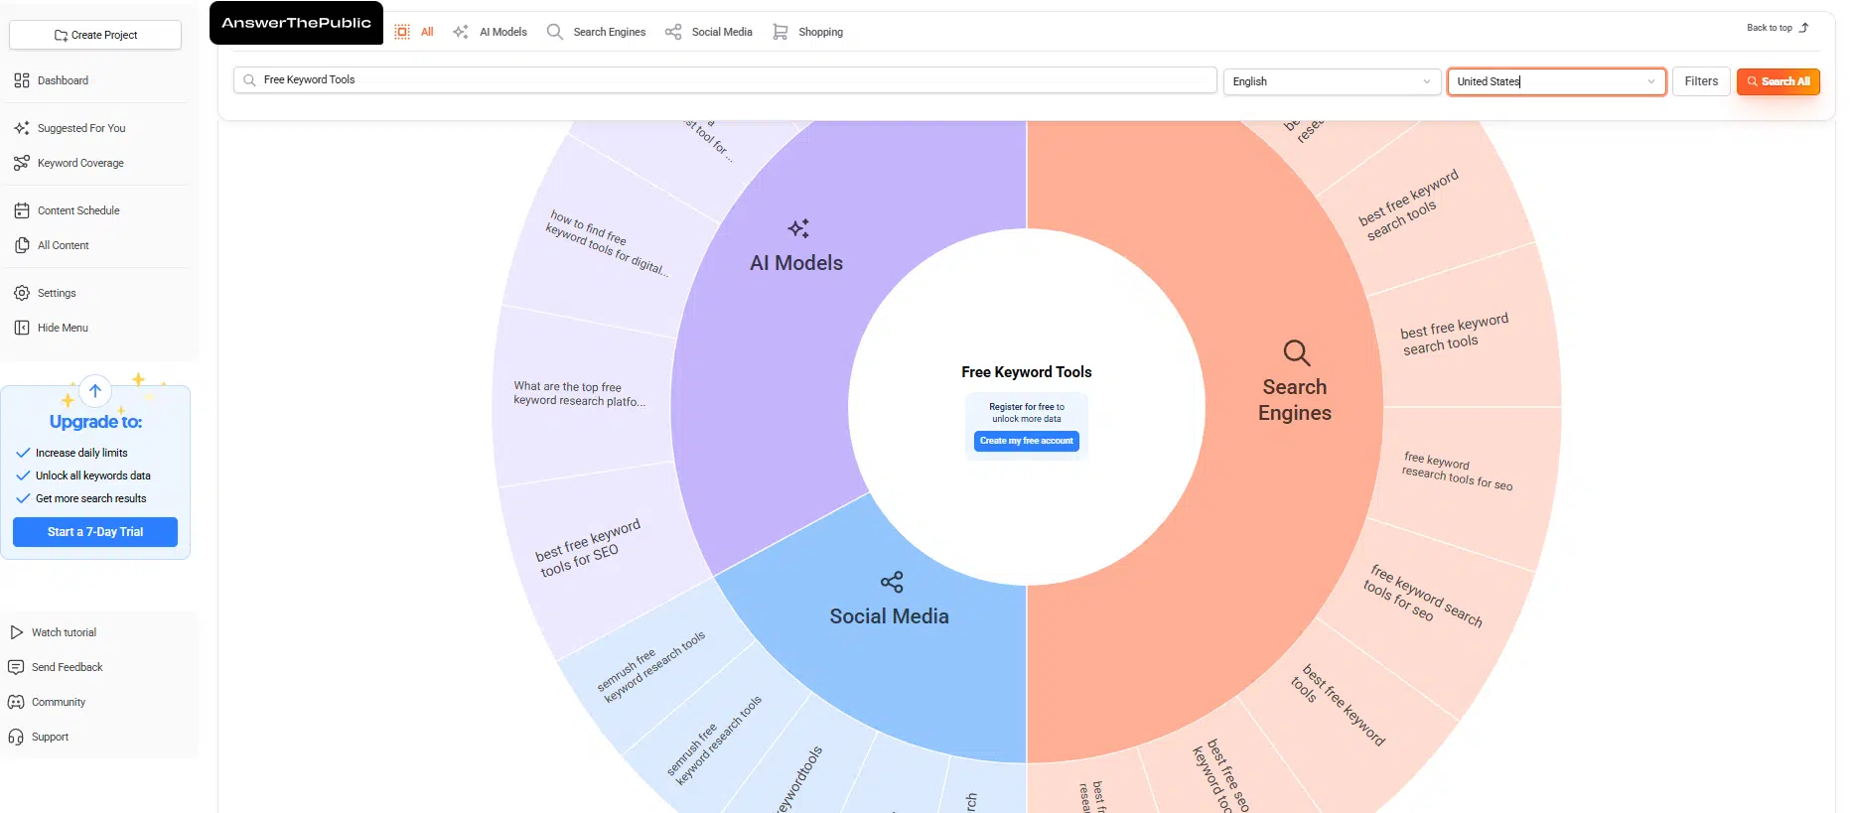Open the Filters button
1850x813 pixels.
1701,81
